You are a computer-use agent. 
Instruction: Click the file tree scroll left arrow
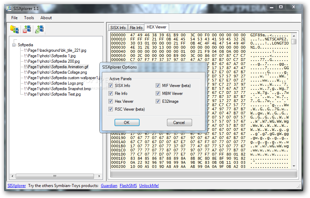click(x=12, y=176)
